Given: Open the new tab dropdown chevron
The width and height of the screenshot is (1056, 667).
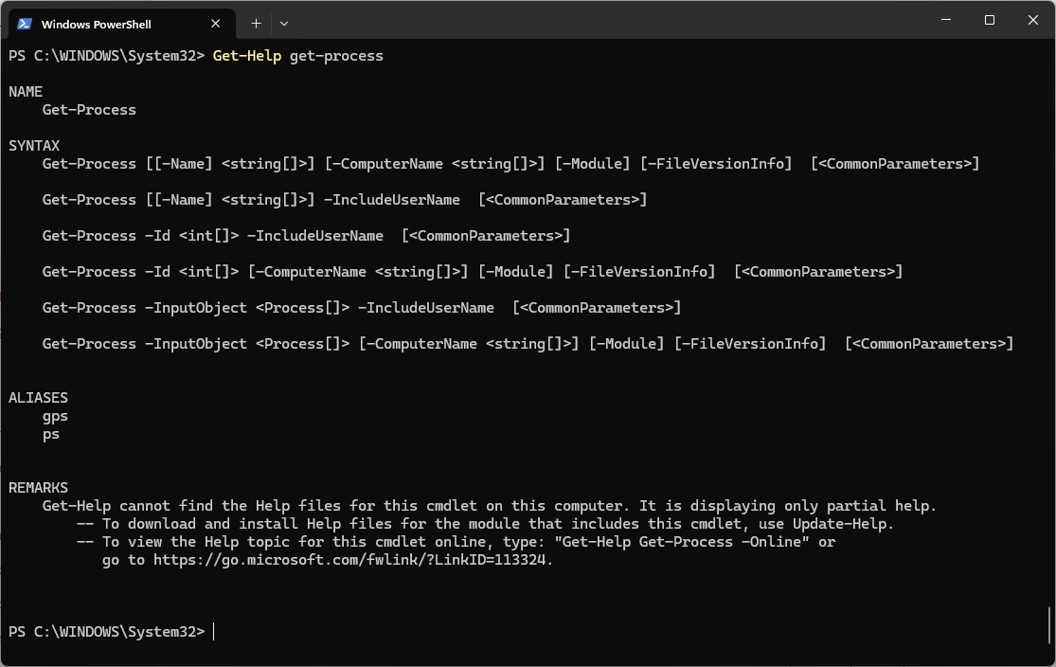Looking at the screenshot, I should 283,23.
